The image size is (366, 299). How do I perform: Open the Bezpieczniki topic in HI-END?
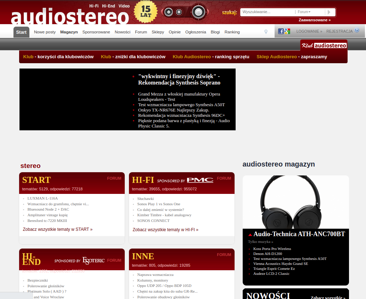[x=38, y=280]
